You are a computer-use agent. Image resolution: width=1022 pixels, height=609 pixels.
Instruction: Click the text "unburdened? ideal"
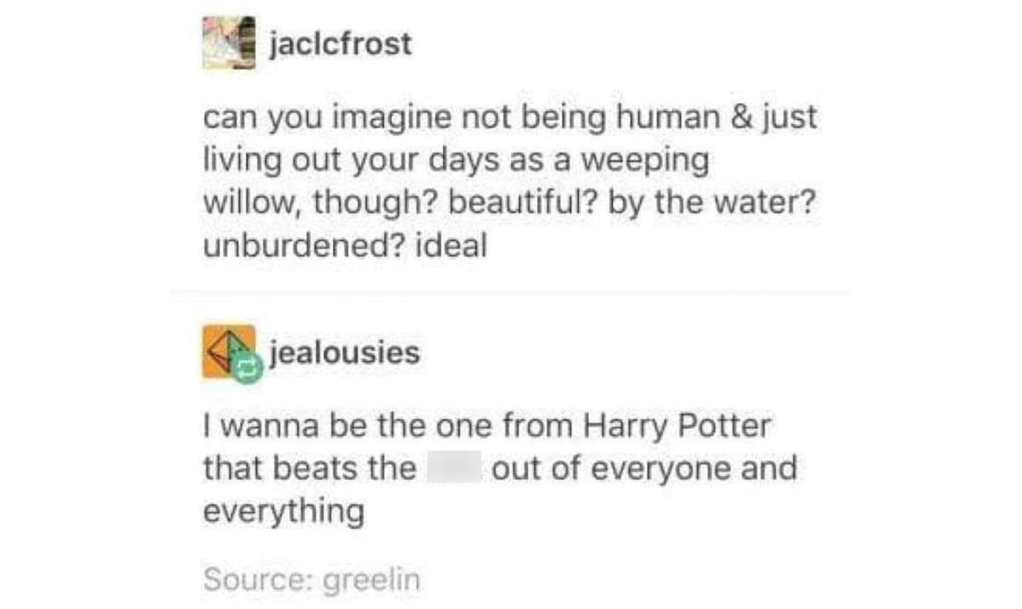click(344, 247)
